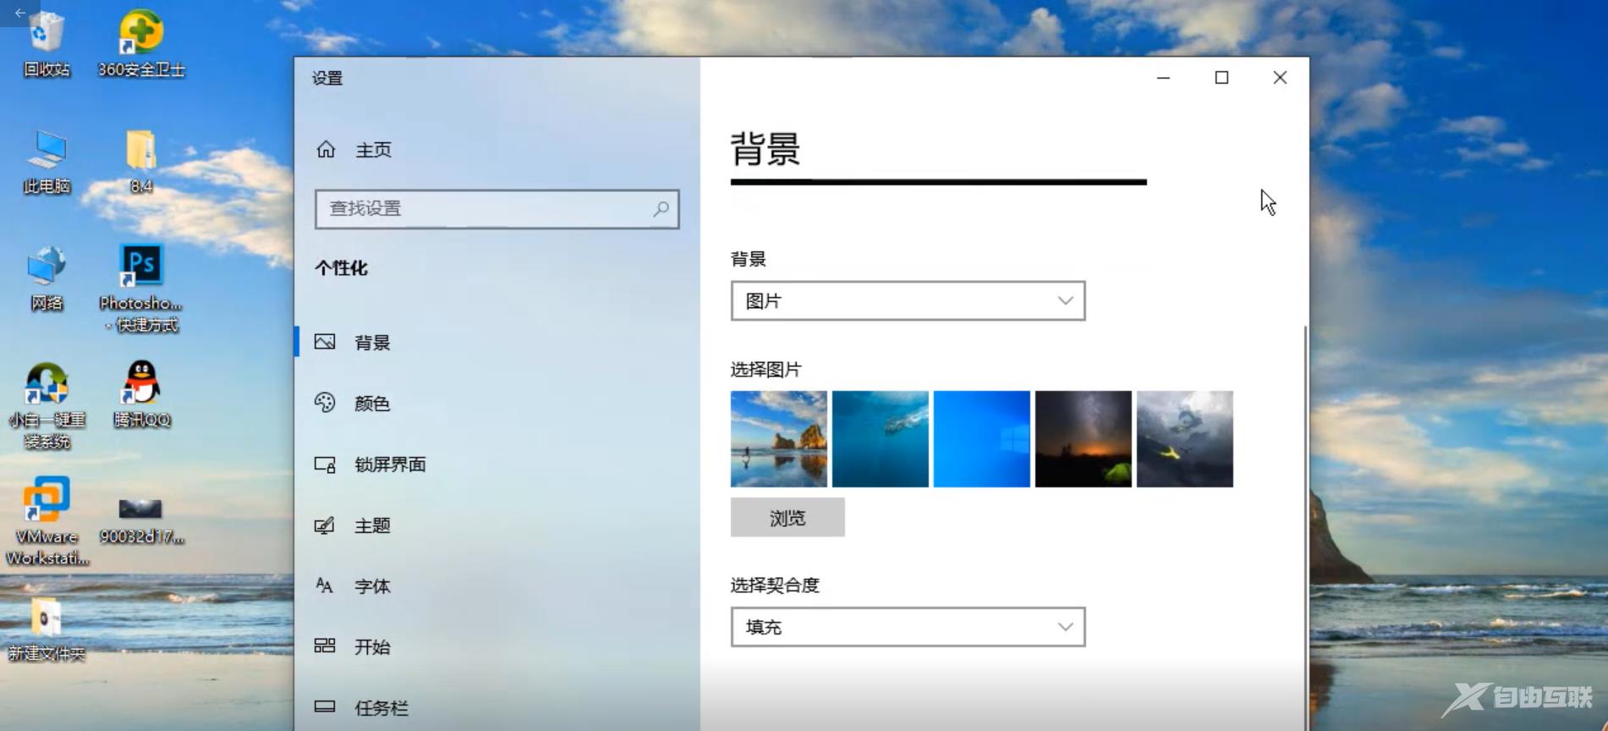Choose the night sky tent wallpaper thumbnail
Viewport: 1608px width, 731px height.
(x=1084, y=439)
